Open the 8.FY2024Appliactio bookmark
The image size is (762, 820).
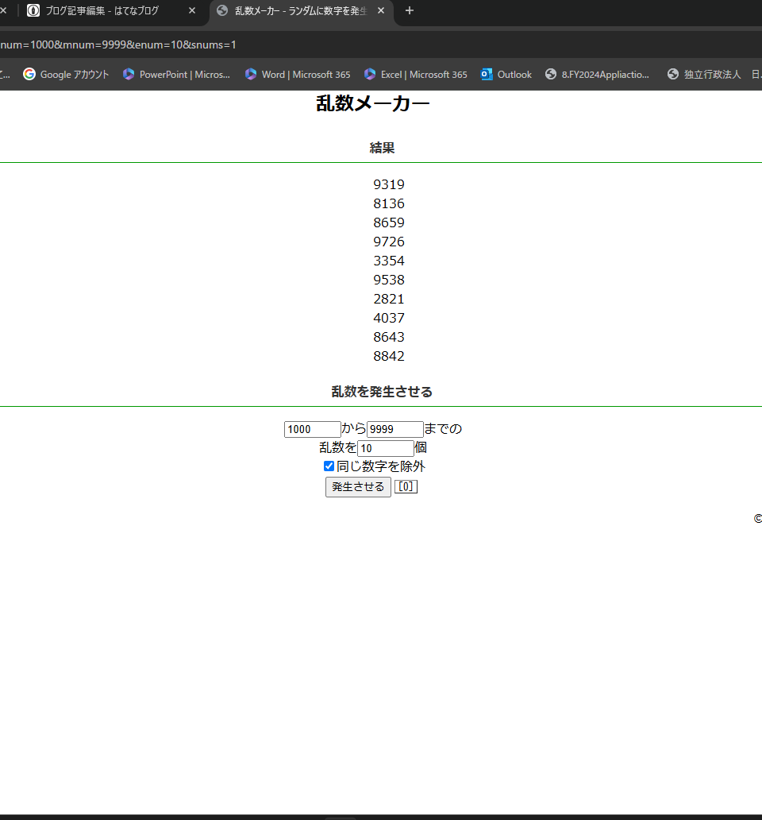[x=598, y=75]
